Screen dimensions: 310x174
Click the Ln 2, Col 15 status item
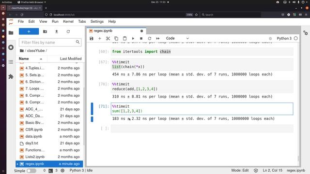tap(272, 171)
